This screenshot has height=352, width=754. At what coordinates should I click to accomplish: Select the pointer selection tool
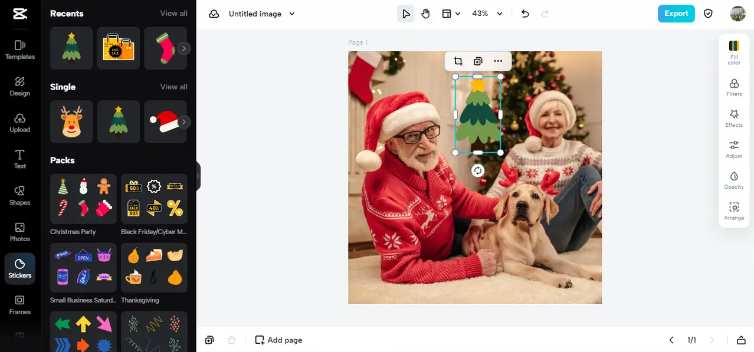406,14
